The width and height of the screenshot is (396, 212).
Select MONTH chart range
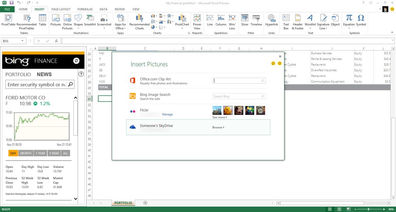(x=26, y=153)
